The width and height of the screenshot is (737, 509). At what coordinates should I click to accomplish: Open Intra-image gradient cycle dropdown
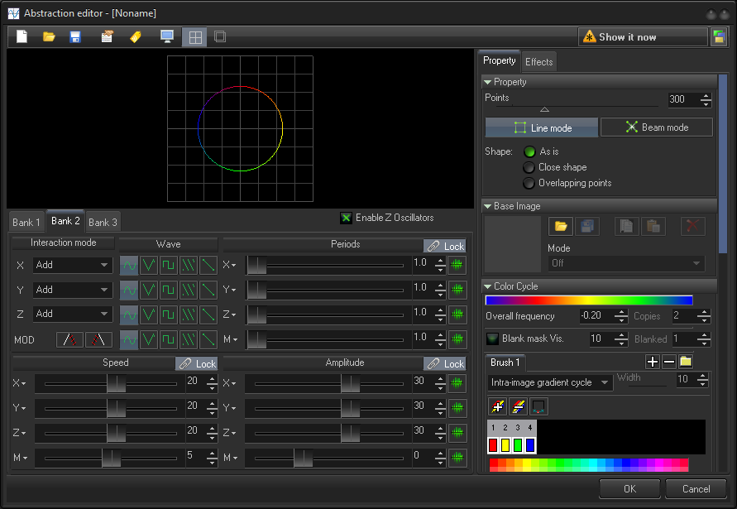tap(549, 382)
